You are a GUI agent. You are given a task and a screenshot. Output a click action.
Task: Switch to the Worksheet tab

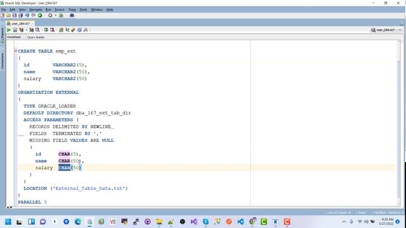pyautogui.click(x=14, y=37)
